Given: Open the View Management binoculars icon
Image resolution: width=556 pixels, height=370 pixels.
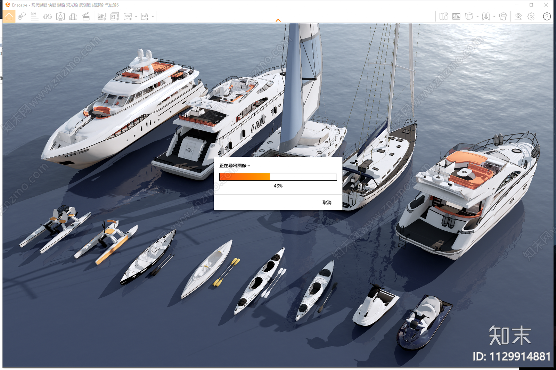Looking at the screenshot, I should click(x=48, y=16).
